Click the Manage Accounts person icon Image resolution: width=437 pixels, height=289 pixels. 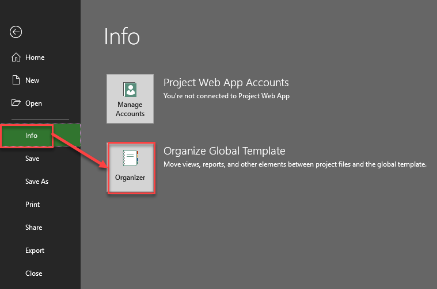(130, 90)
